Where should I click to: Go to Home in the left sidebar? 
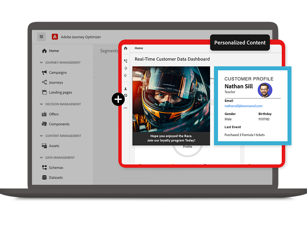[50, 51]
